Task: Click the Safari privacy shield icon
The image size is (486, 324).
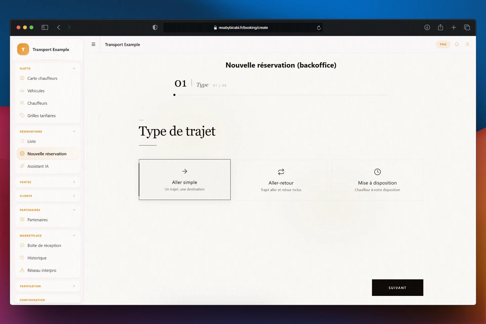Action: tap(155, 27)
